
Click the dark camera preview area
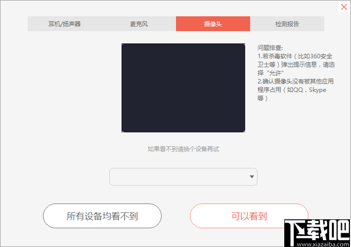pyautogui.click(x=183, y=88)
